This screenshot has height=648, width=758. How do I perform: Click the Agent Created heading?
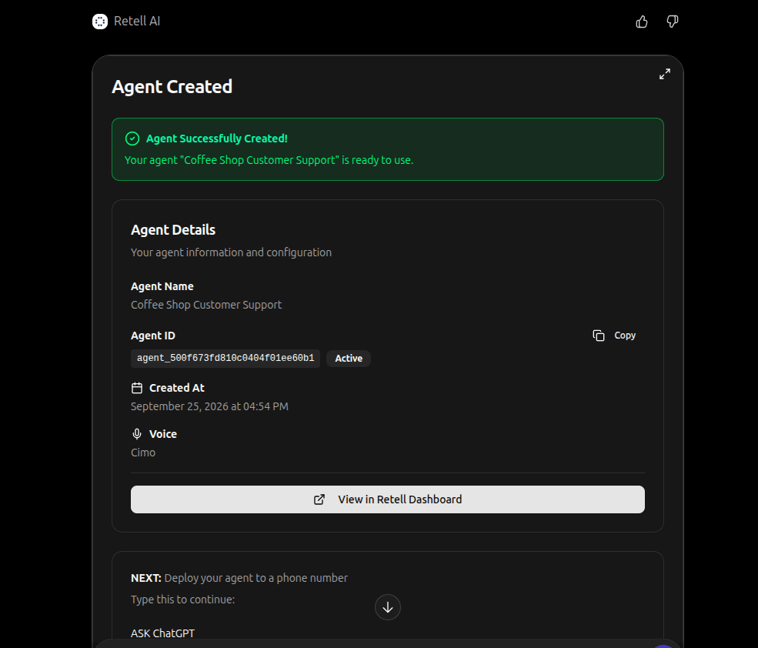pyautogui.click(x=172, y=87)
